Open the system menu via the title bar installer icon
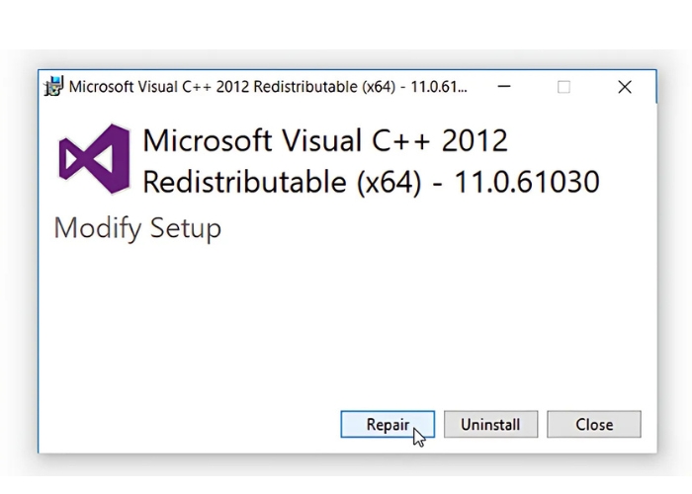This screenshot has height=494, width=692. pos(54,87)
